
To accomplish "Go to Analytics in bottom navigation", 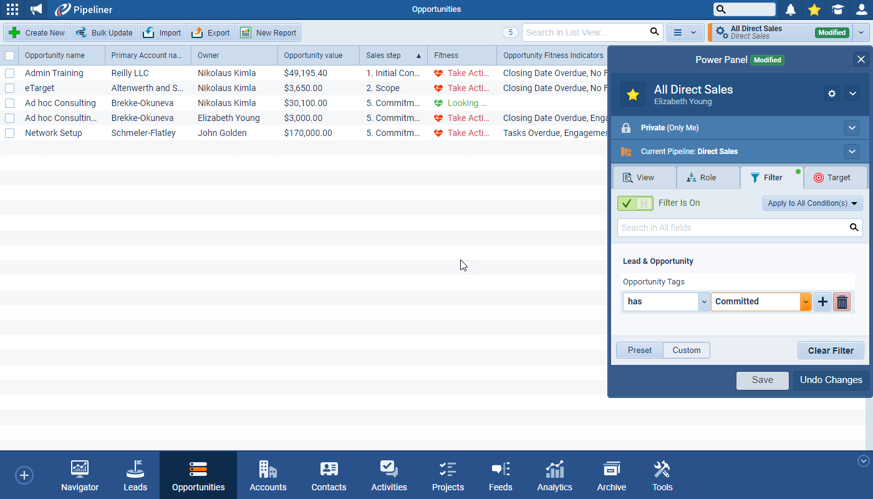I will pos(554,476).
